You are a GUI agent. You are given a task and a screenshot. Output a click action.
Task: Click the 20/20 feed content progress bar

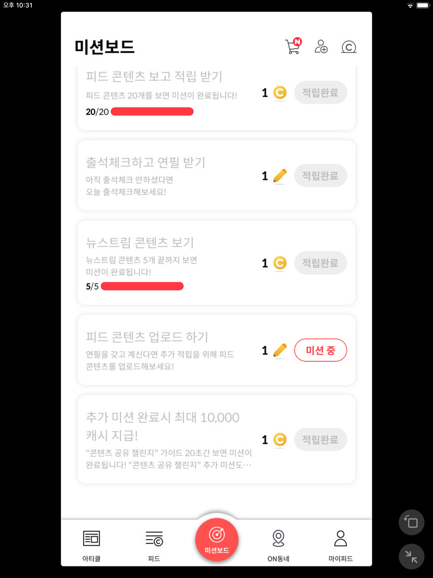152,112
